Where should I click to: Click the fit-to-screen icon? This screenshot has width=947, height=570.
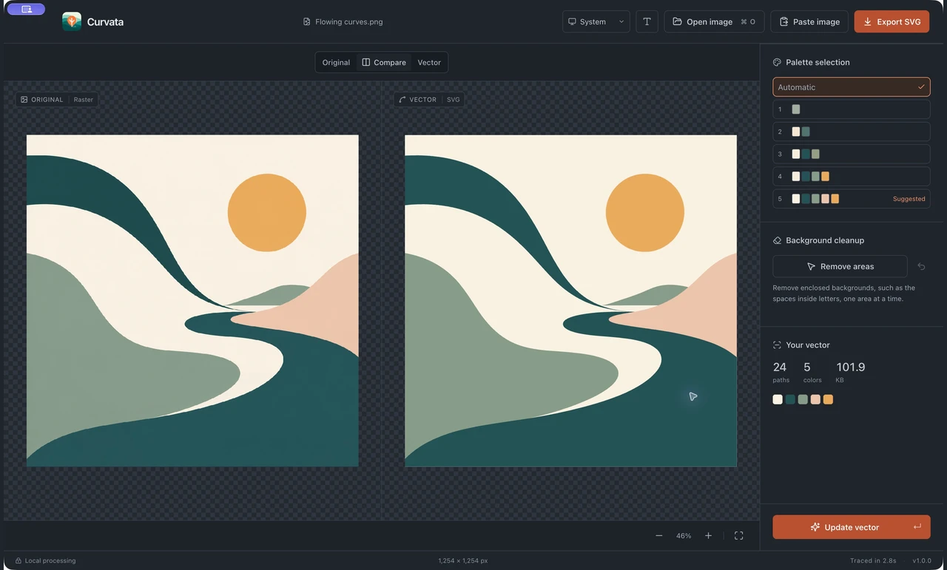click(738, 535)
